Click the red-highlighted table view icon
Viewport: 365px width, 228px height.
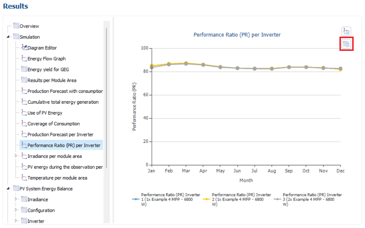[x=346, y=44]
